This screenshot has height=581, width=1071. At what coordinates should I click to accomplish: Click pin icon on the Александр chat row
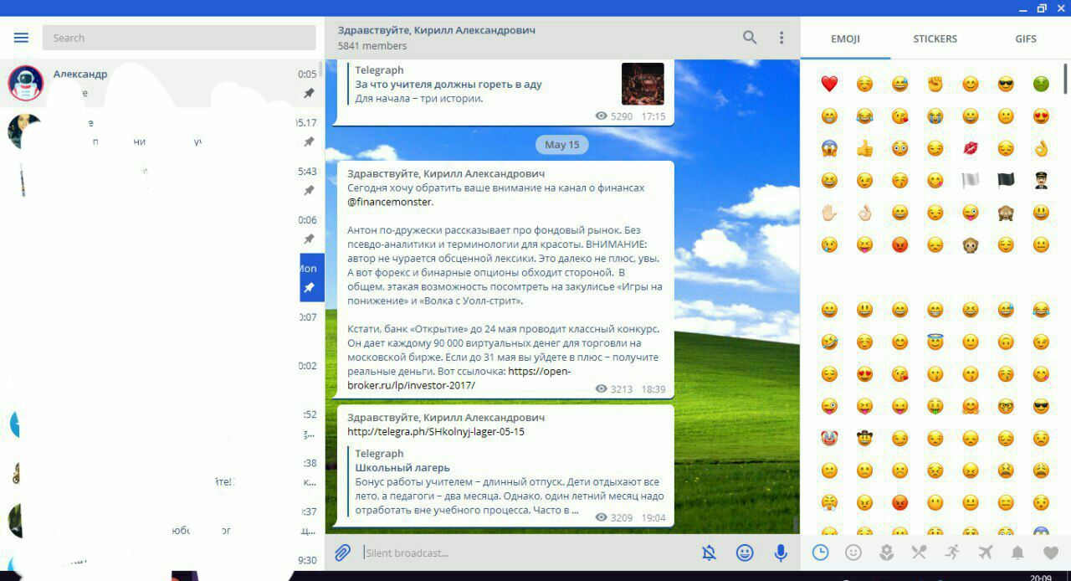click(x=309, y=93)
